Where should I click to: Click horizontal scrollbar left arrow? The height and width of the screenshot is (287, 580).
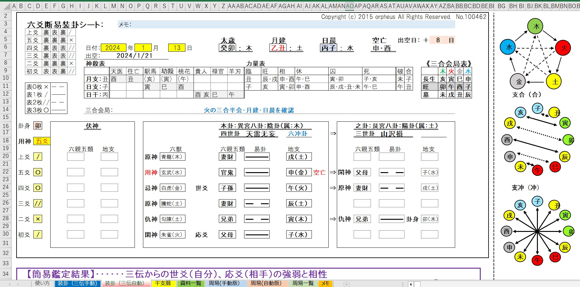[411, 284]
